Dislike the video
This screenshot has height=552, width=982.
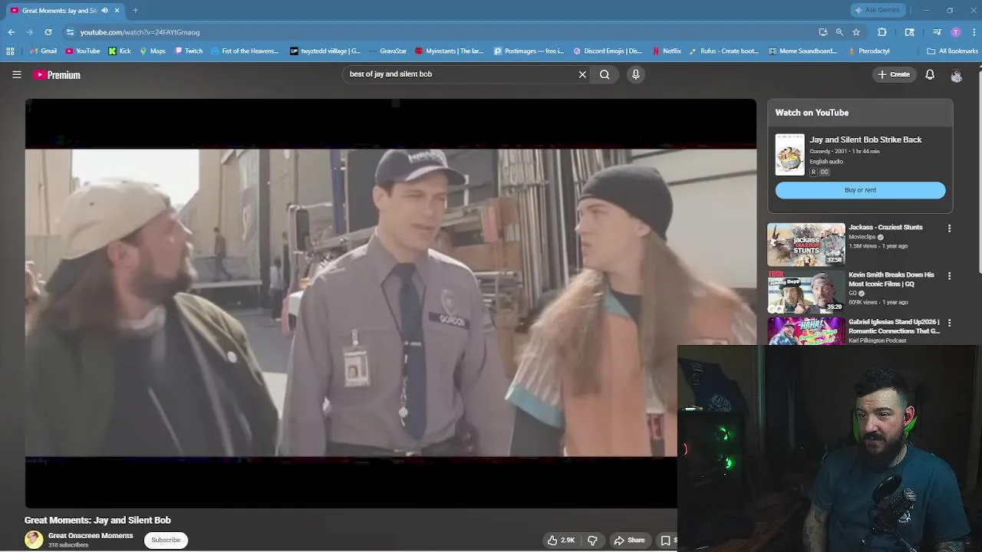(x=592, y=540)
